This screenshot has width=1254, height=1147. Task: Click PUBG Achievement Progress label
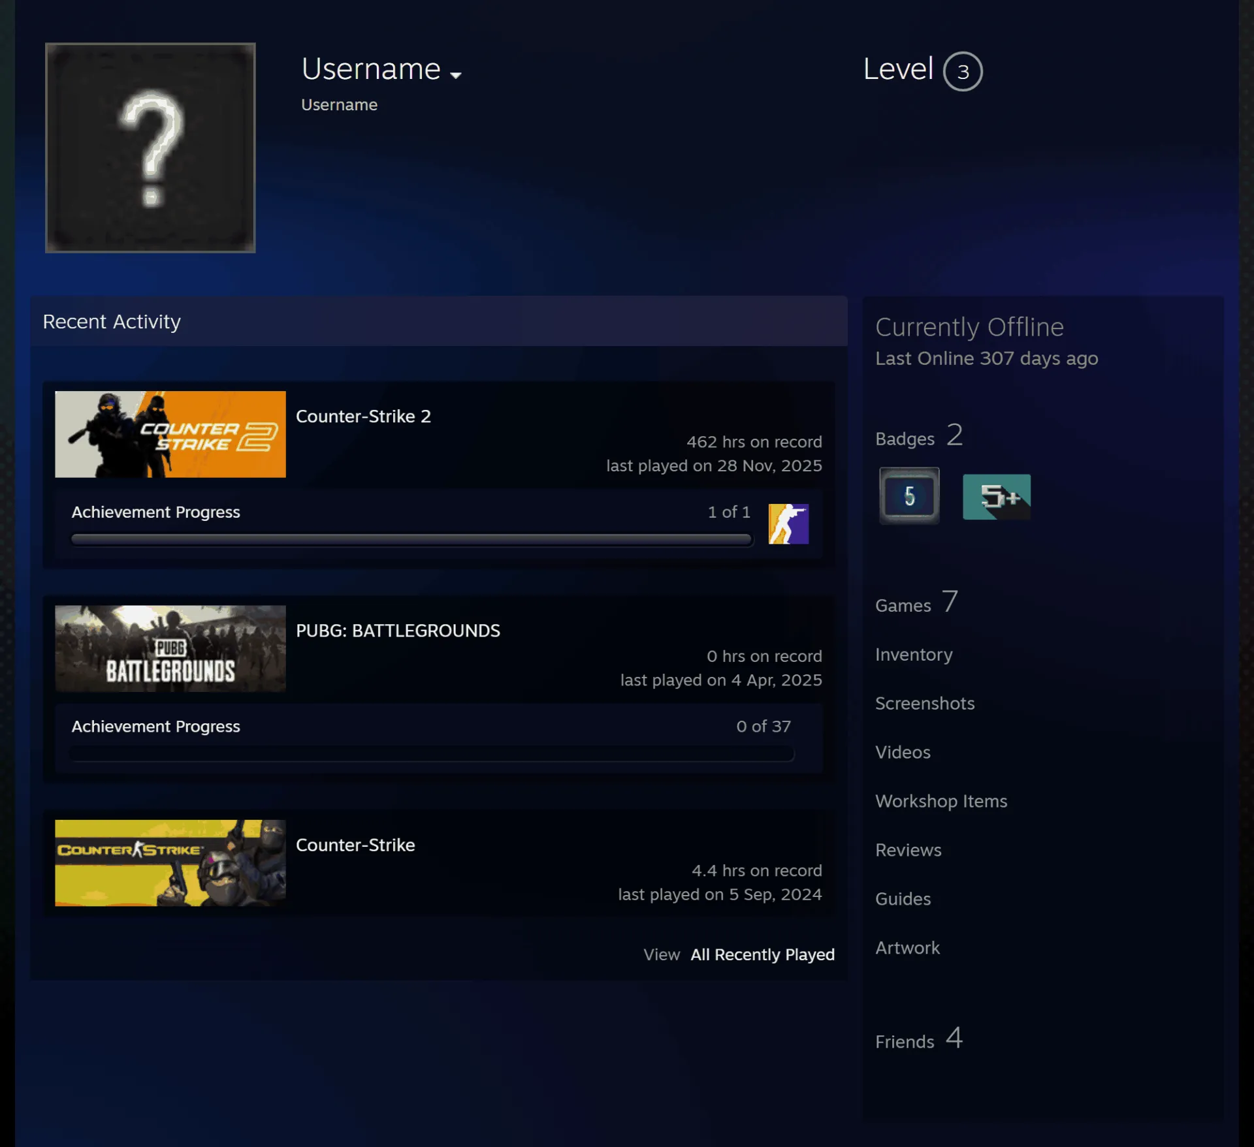point(155,726)
